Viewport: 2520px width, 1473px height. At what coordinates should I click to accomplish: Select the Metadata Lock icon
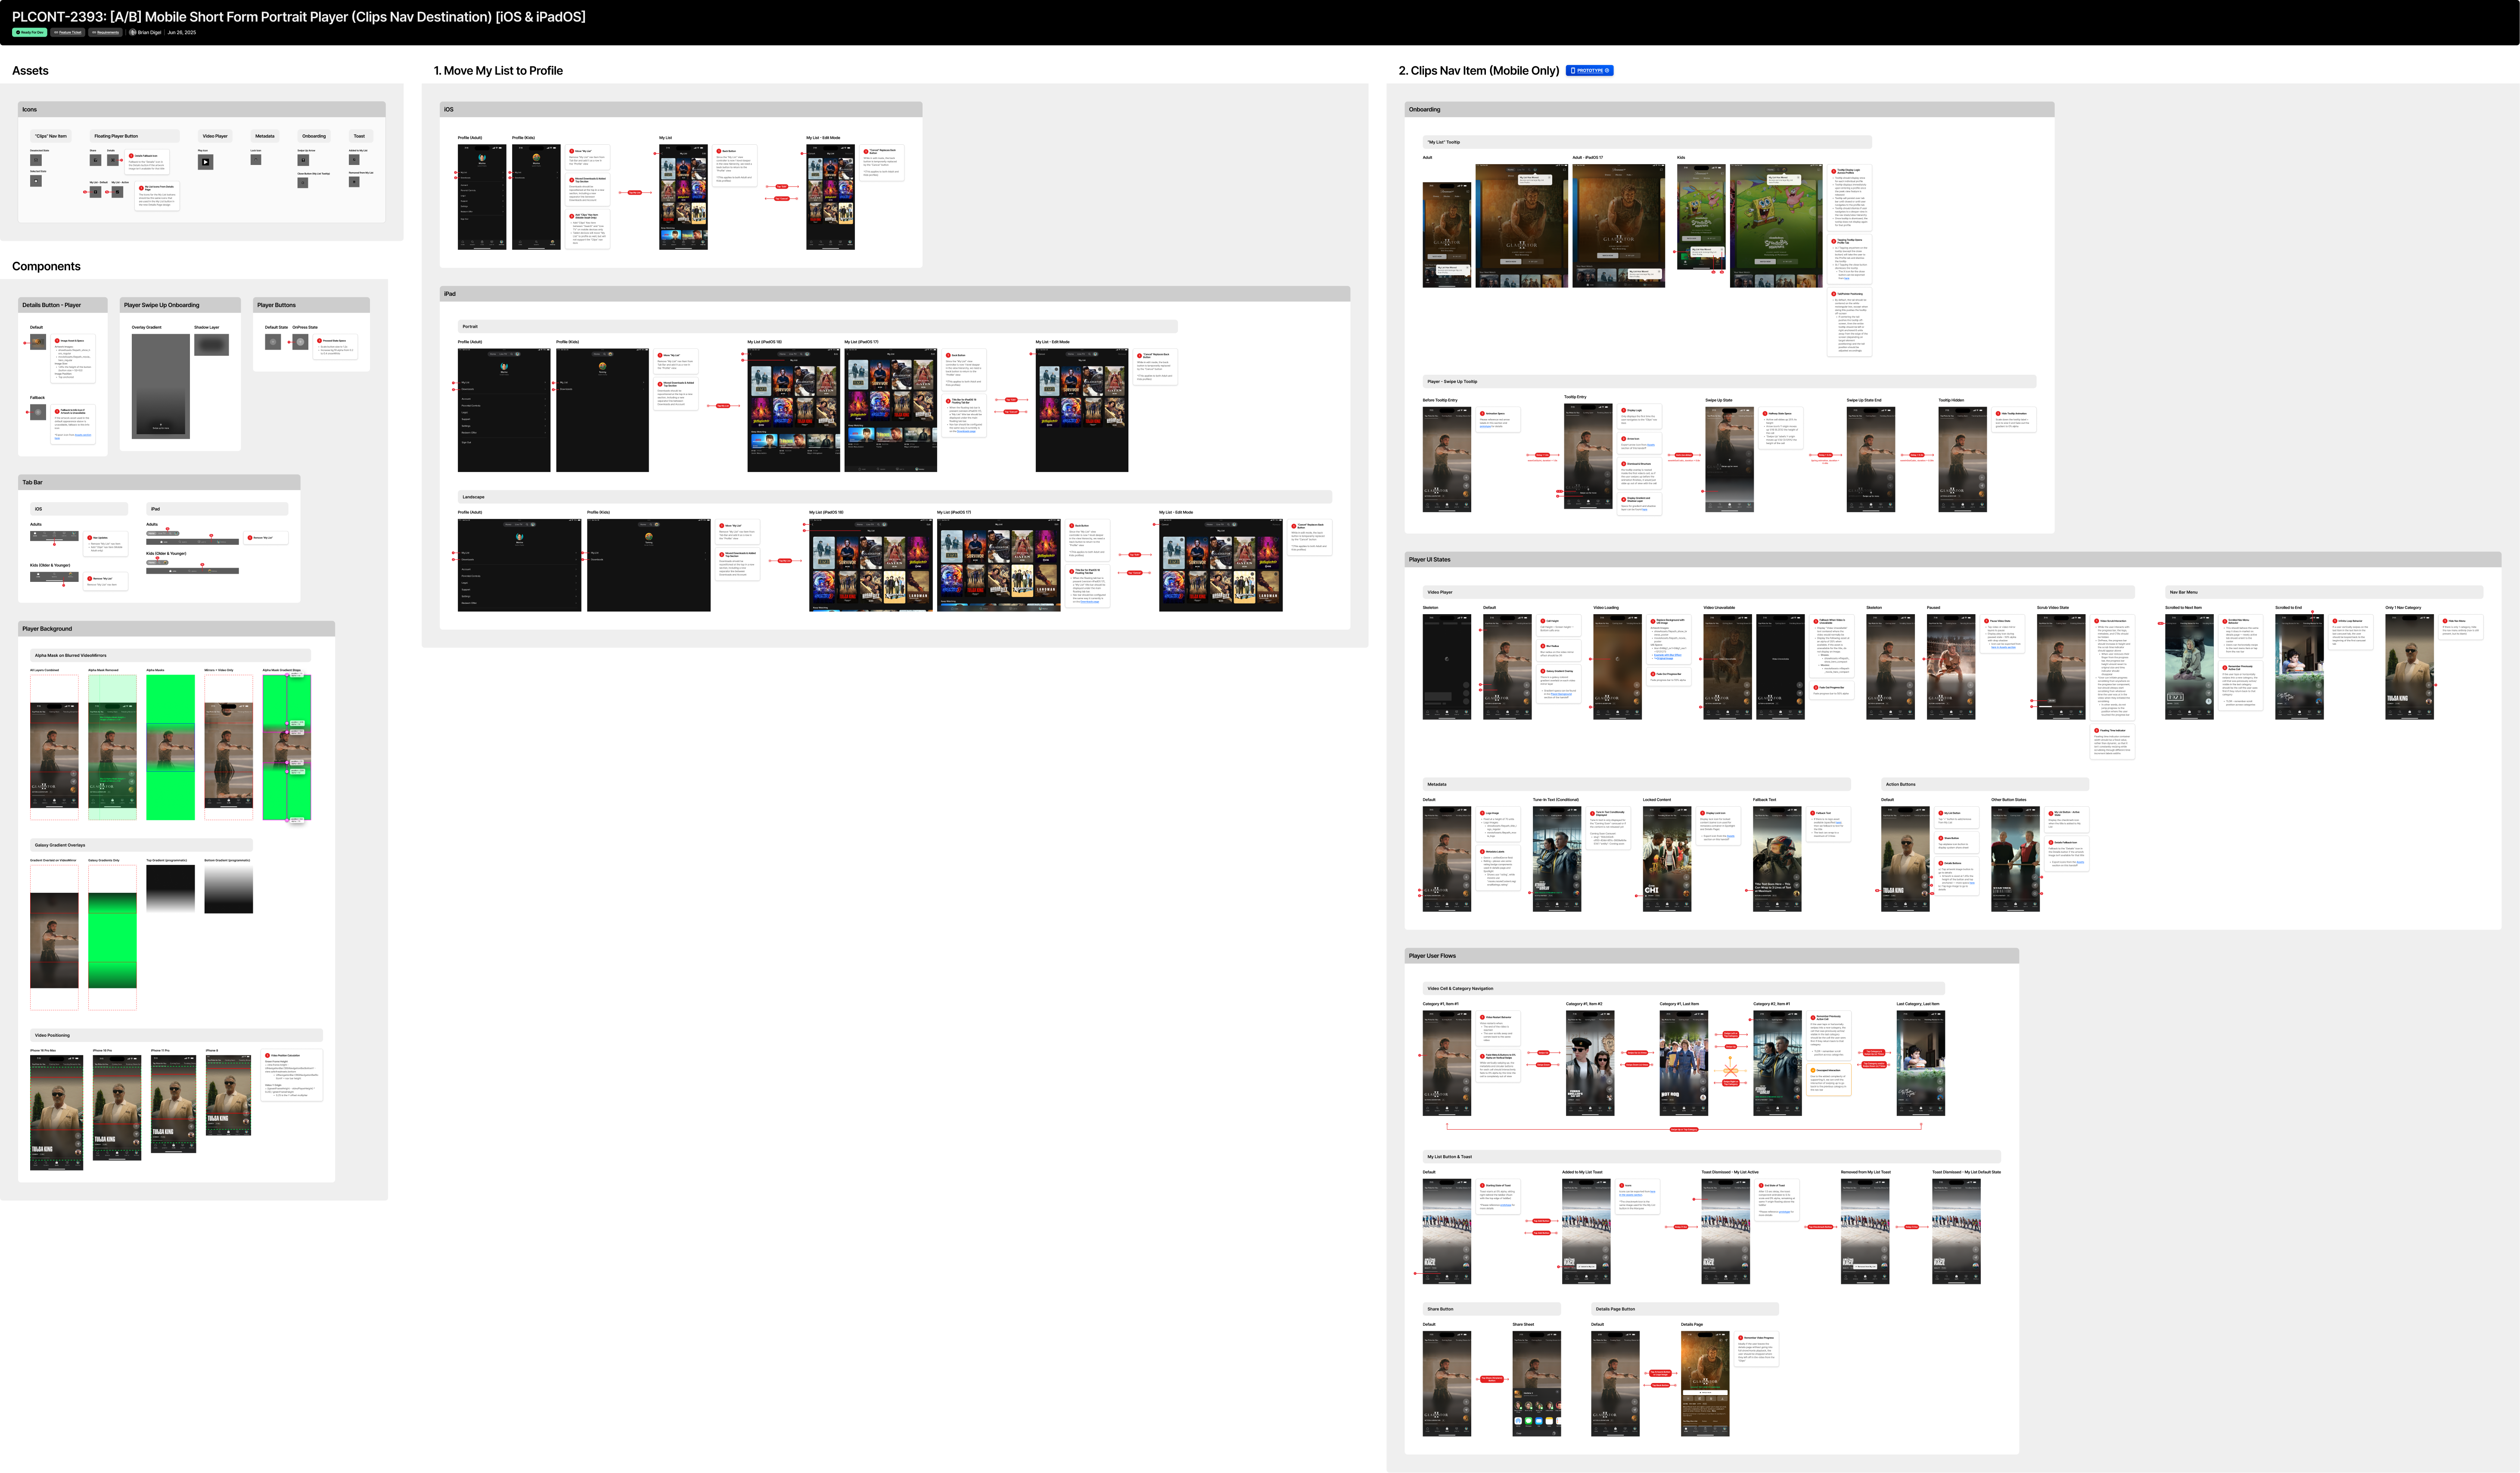click(x=256, y=160)
